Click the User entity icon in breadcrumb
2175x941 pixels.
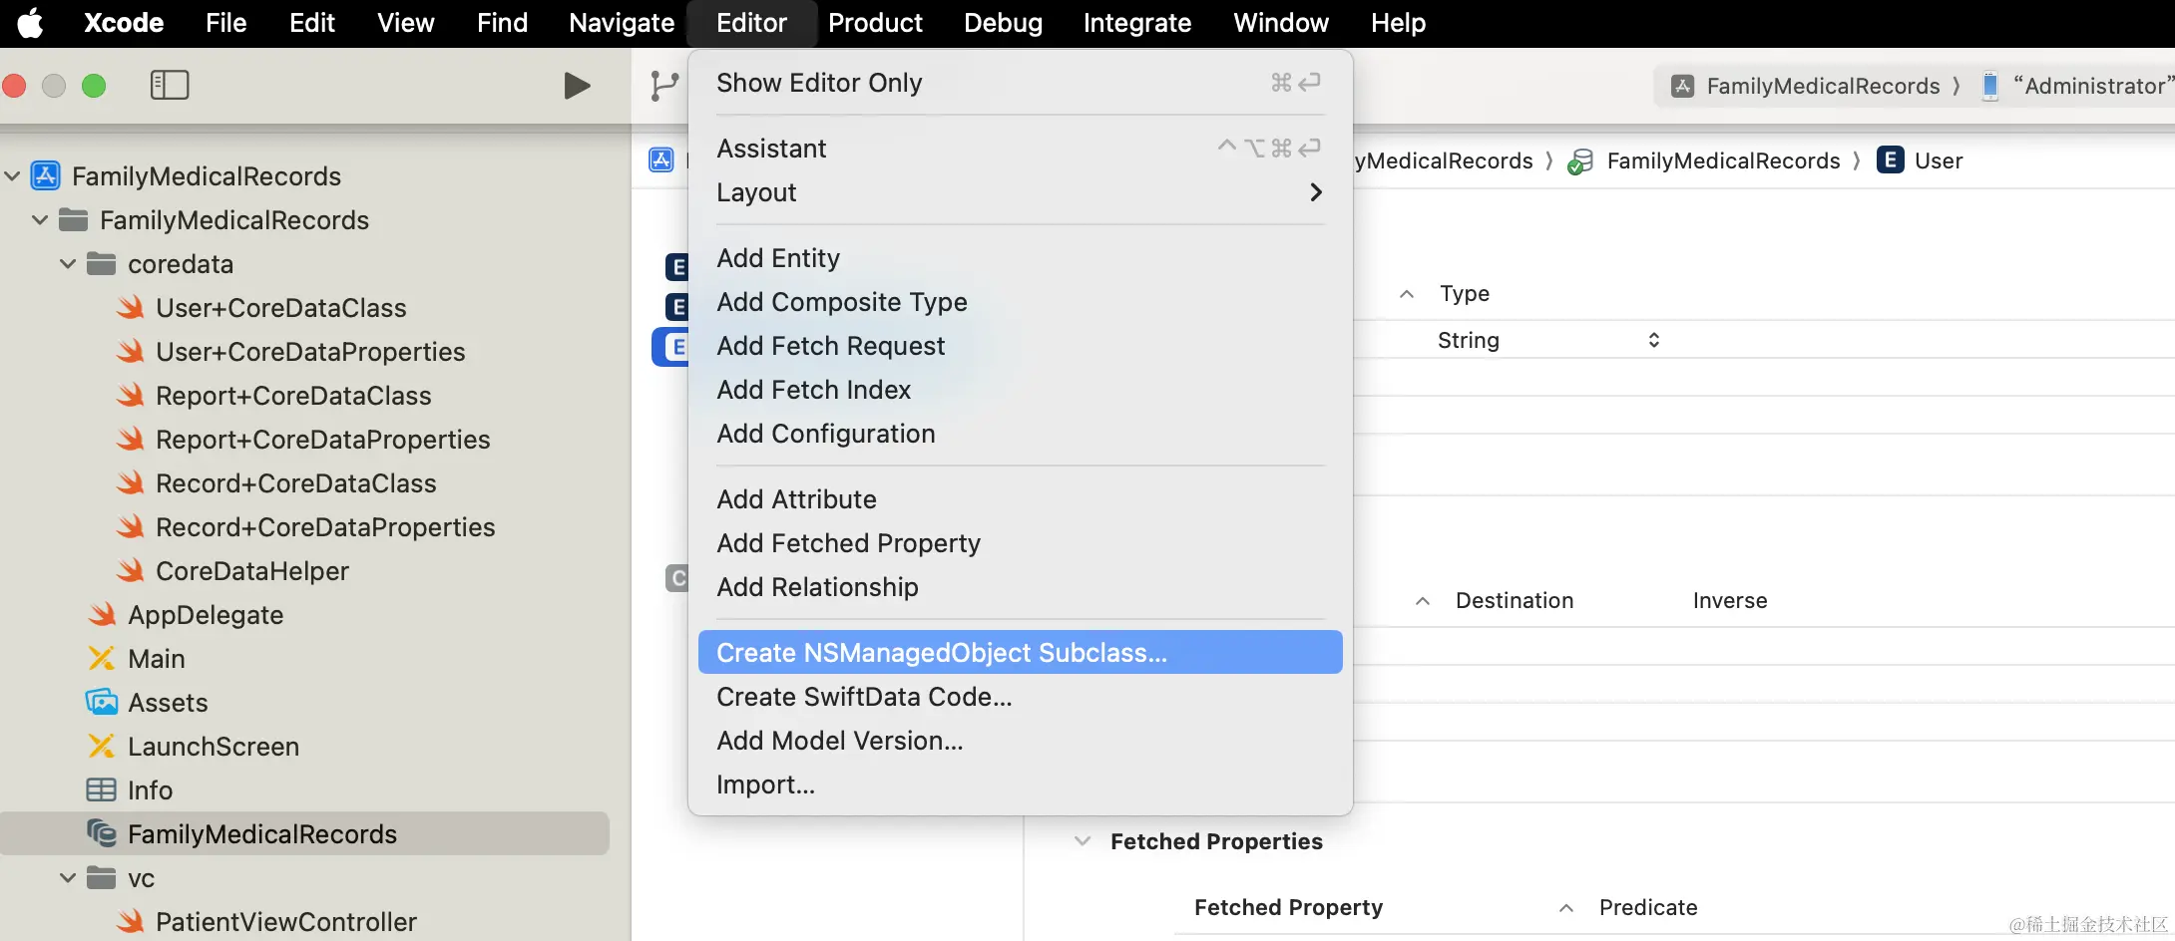[1890, 160]
